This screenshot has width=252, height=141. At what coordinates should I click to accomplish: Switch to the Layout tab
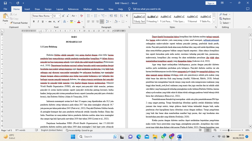pyautogui.click(x=60, y=9)
